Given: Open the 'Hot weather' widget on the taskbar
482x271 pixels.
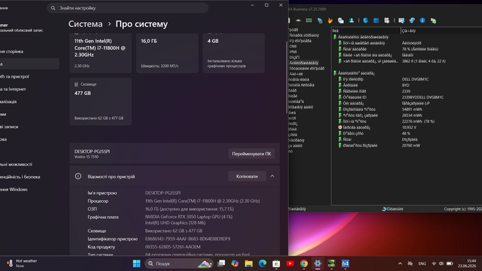Looking at the screenshot, I should click(x=21, y=264).
